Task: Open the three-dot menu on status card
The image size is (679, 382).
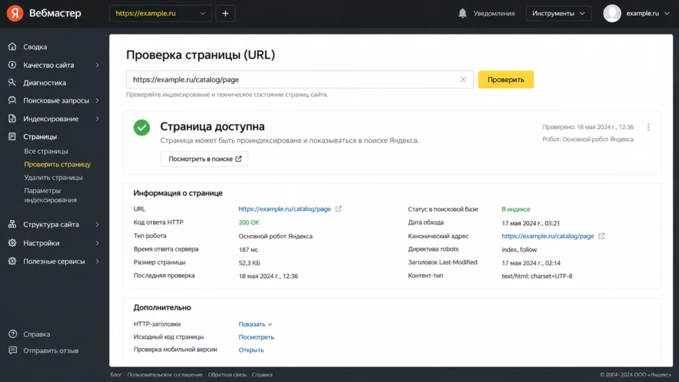Action: click(x=648, y=127)
